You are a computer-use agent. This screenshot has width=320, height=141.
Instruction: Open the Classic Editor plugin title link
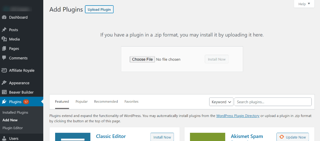(111, 136)
